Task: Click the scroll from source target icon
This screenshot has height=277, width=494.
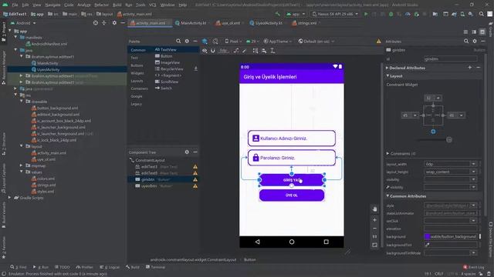Action: click(96, 23)
